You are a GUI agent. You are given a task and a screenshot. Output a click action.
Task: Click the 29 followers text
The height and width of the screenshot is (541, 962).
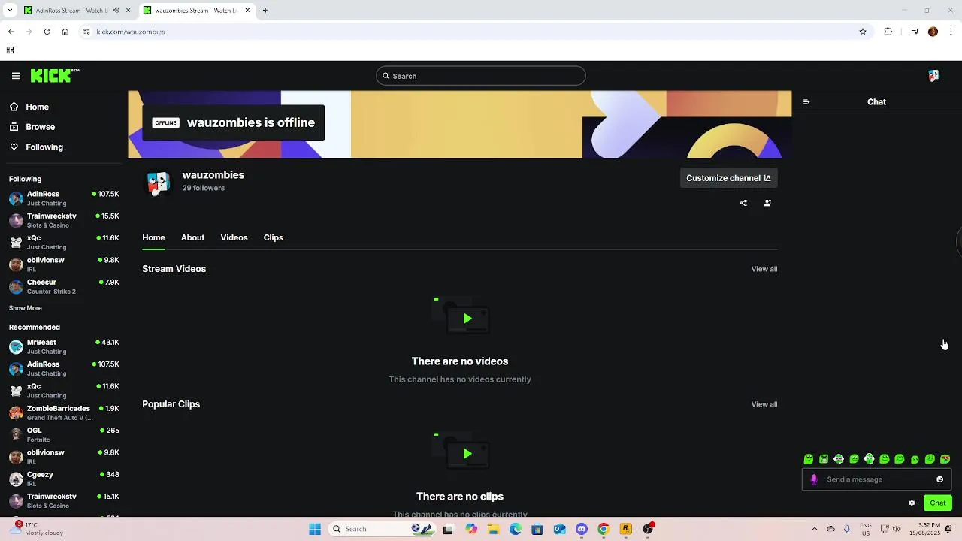(x=204, y=188)
